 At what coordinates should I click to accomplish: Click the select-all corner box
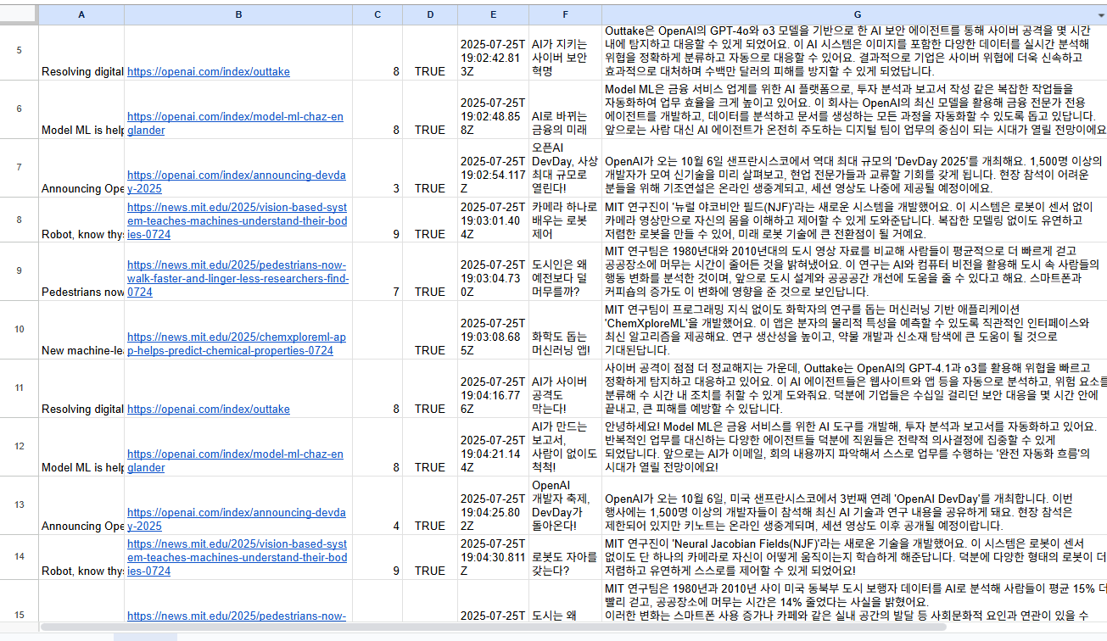pyautogui.click(x=19, y=14)
